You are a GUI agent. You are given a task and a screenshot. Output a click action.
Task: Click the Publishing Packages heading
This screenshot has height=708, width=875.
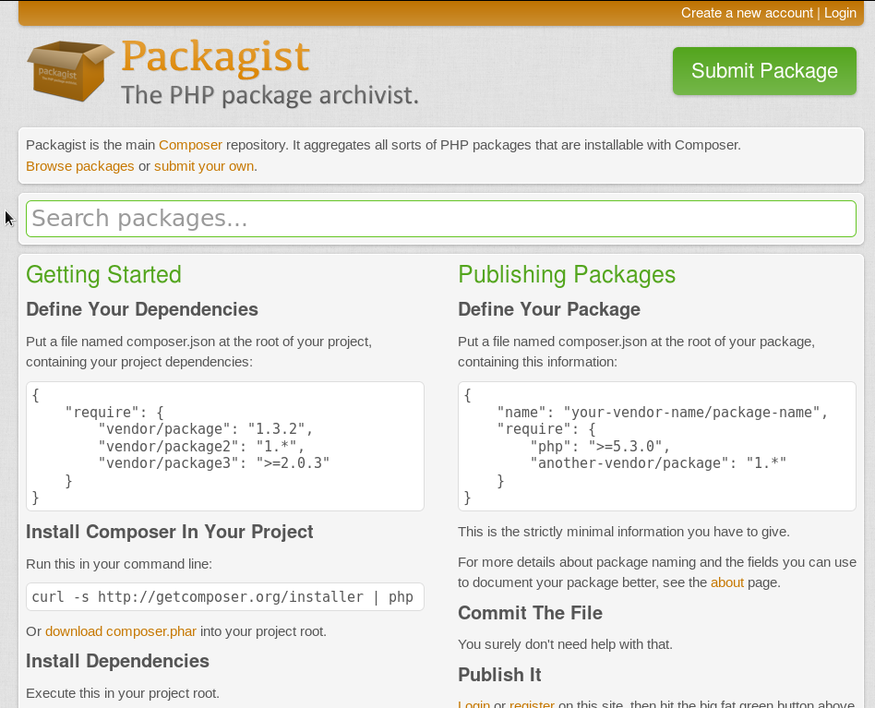point(567,275)
